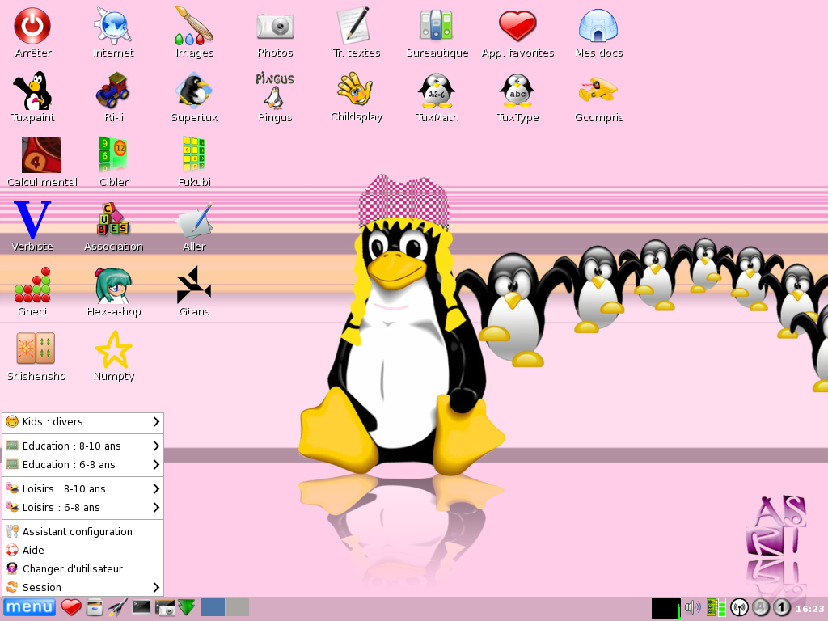Expand Education : 8-10 ans submenu

pos(83,446)
